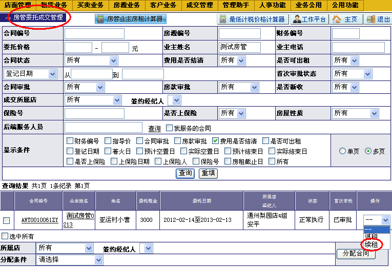Click the 退出 door icon

(371, 19)
